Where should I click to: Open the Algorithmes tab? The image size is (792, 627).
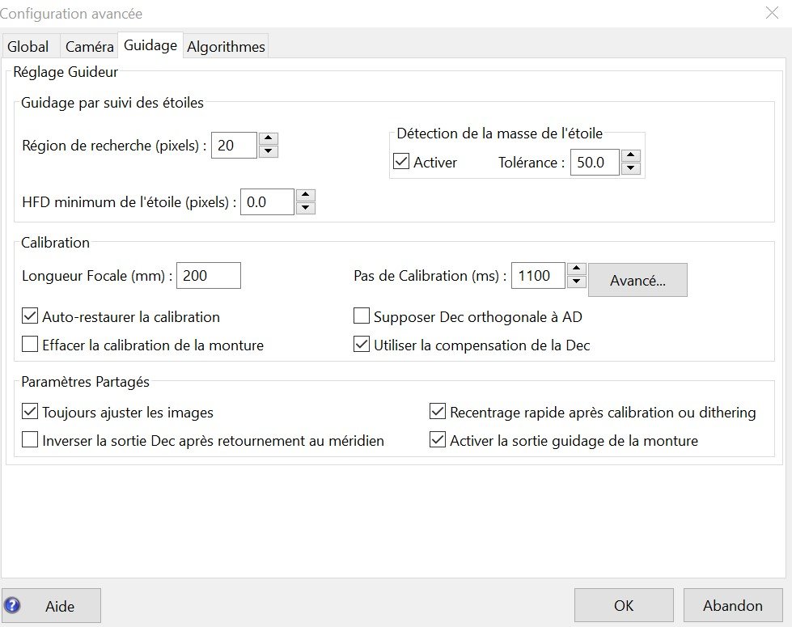pyautogui.click(x=226, y=47)
